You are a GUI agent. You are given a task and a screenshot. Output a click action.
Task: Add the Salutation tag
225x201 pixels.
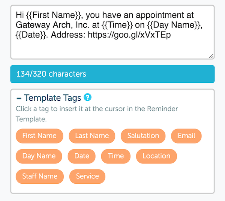(x=143, y=136)
